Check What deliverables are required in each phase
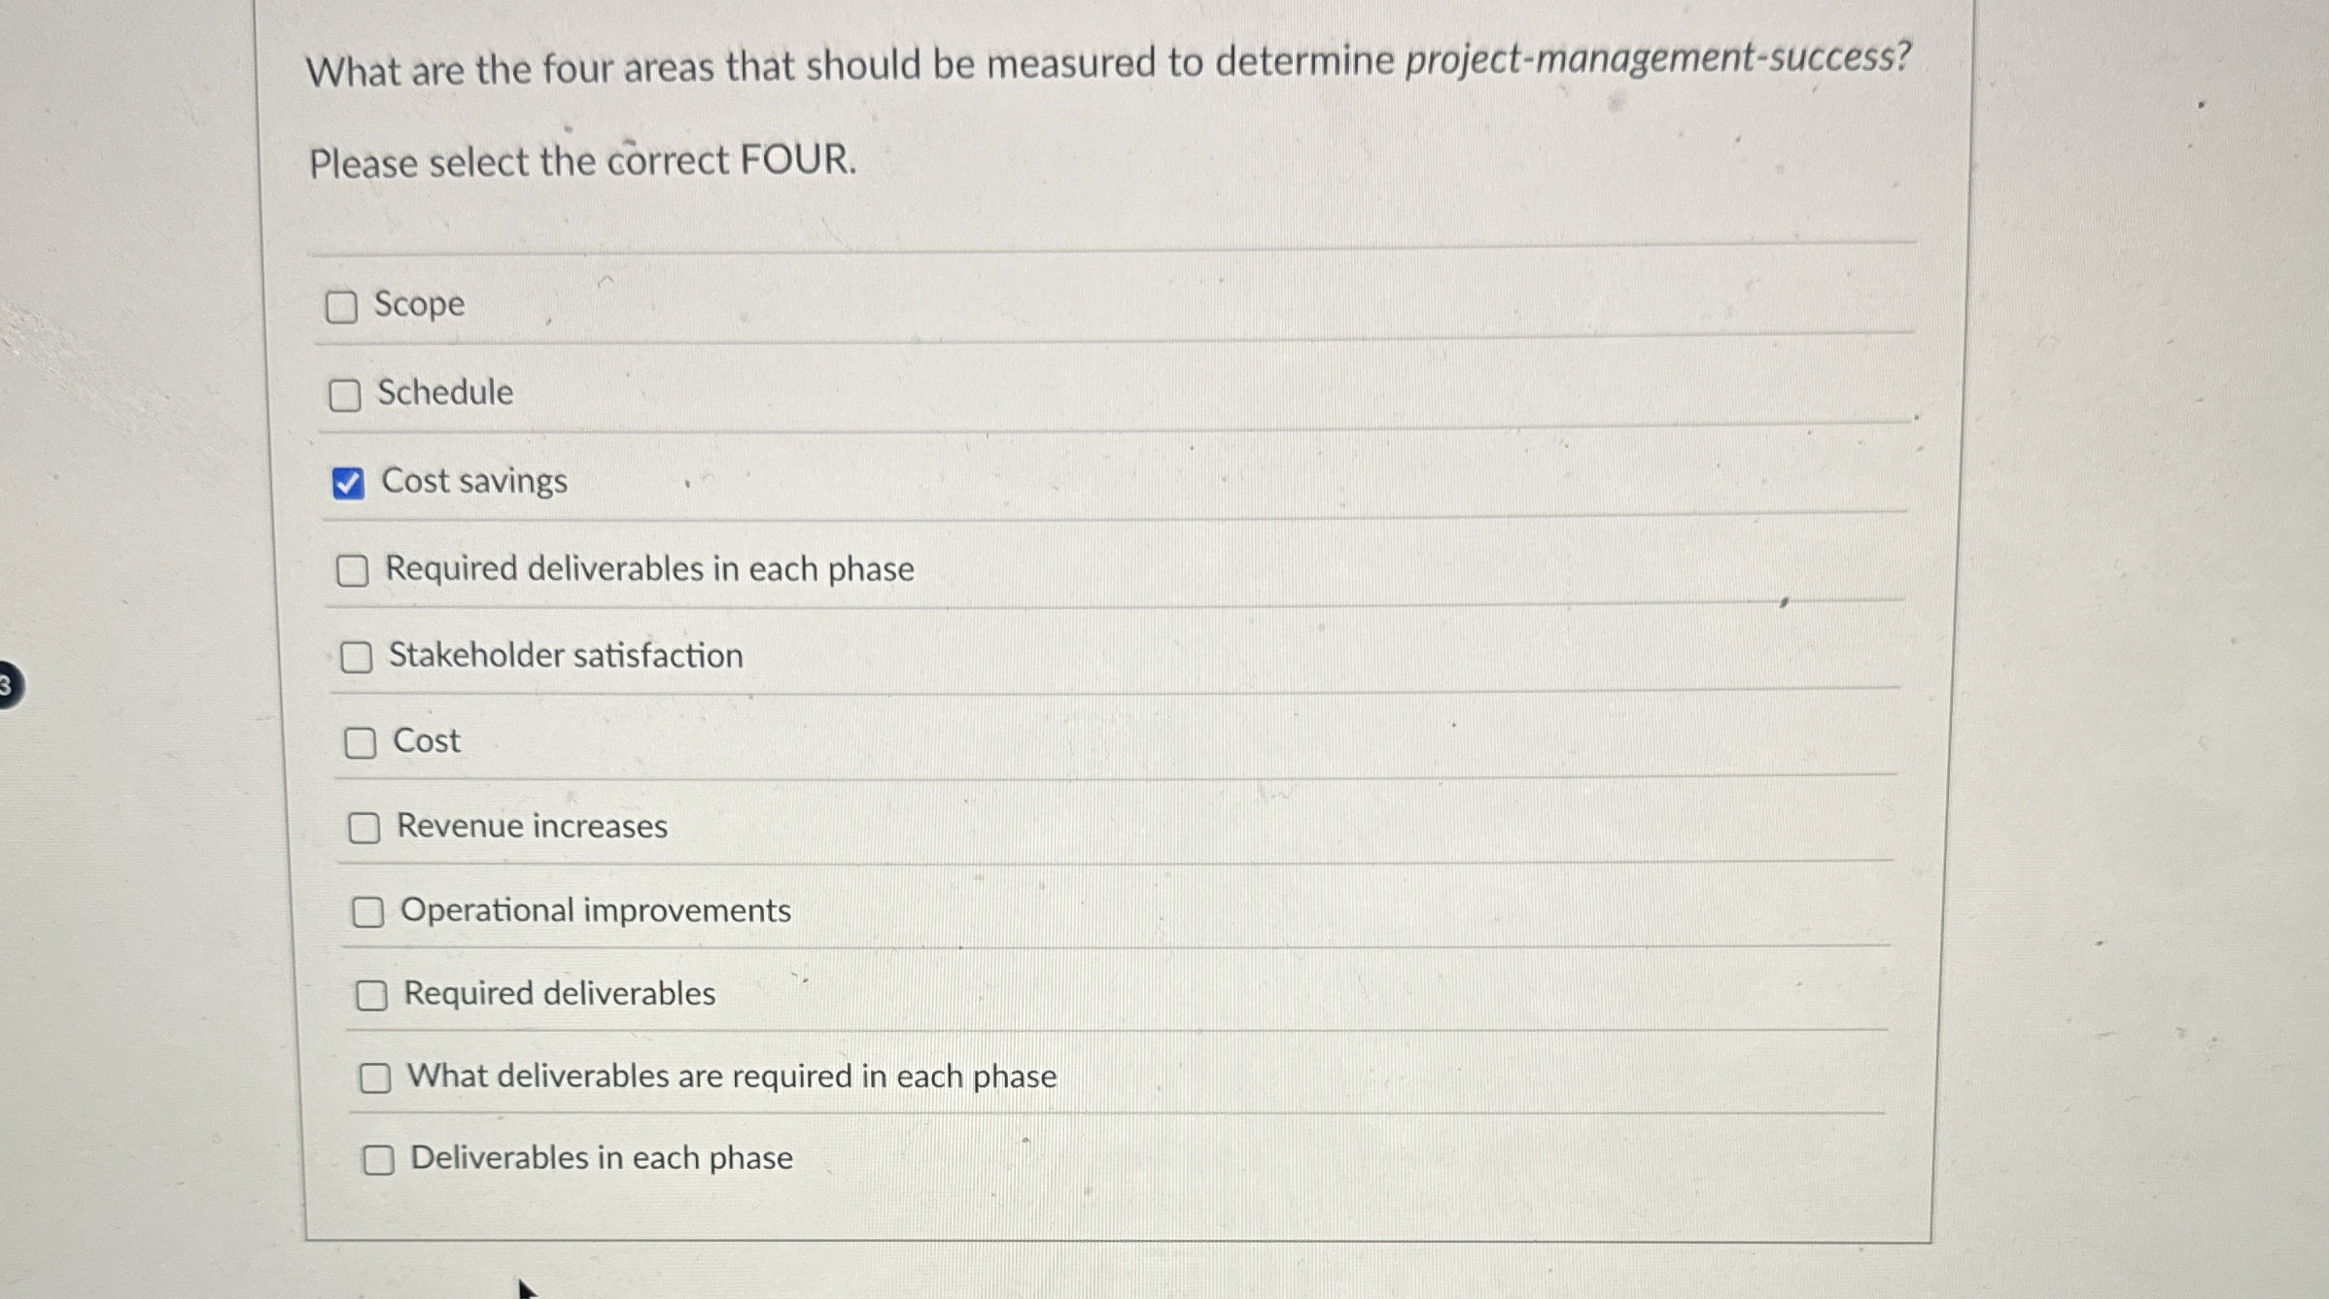This screenshot has width=2329, height=1299. [x=376, y=1077]
